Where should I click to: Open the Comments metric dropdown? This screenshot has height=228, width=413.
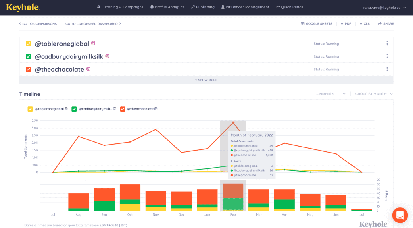(330, 94)
